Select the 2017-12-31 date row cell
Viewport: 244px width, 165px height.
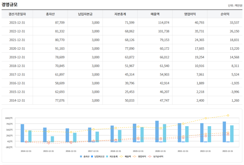tap(17, 75)
